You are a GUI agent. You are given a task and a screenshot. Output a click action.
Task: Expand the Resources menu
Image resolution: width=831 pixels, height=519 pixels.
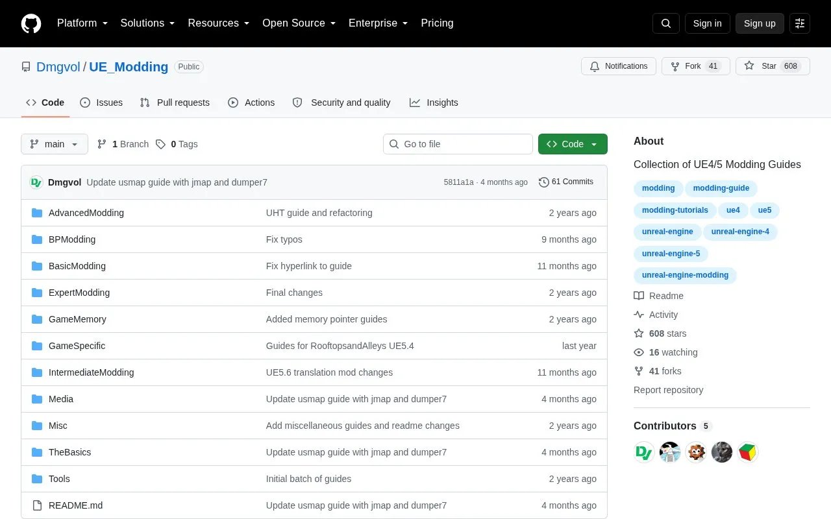pyautogui.click(x=219, y=23)
